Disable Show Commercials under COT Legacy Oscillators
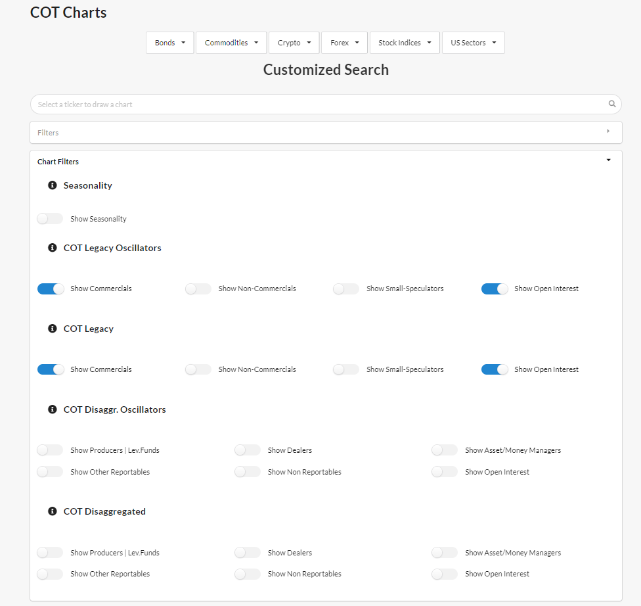Image resolution: width=641 pixels, height=606 pixels. (x=51, y=289)
